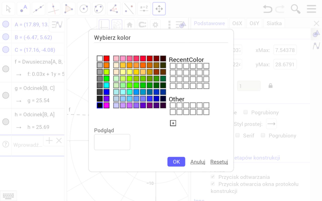Click the Resetuj link
Screen dimensions: 322x201
pos(219,162)
